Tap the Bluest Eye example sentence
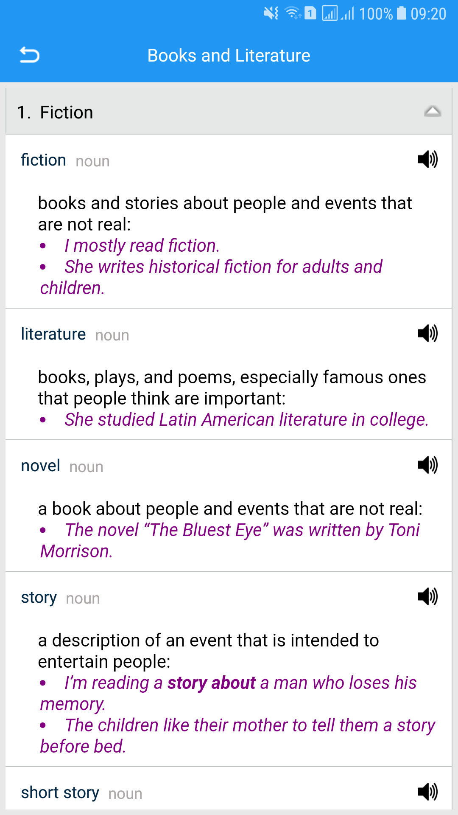458x815 pixels. [242, 530]
